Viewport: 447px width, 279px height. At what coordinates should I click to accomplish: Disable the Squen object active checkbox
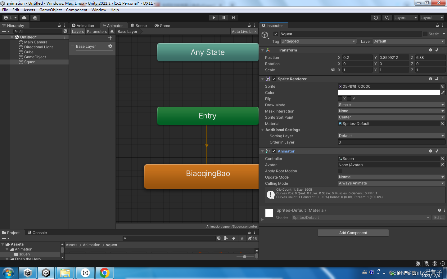275,34
